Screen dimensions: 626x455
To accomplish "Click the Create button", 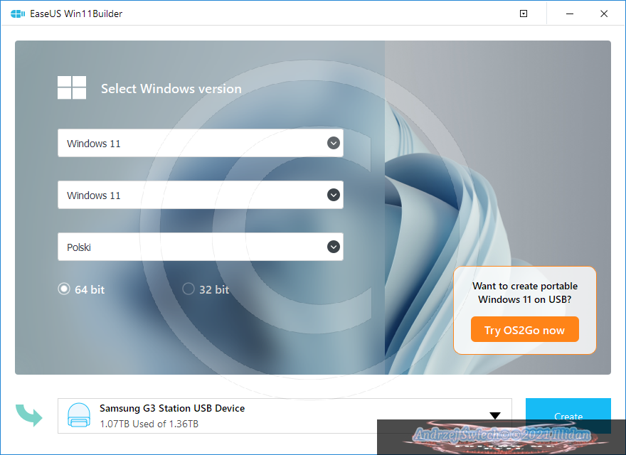I will coord(568,415).
